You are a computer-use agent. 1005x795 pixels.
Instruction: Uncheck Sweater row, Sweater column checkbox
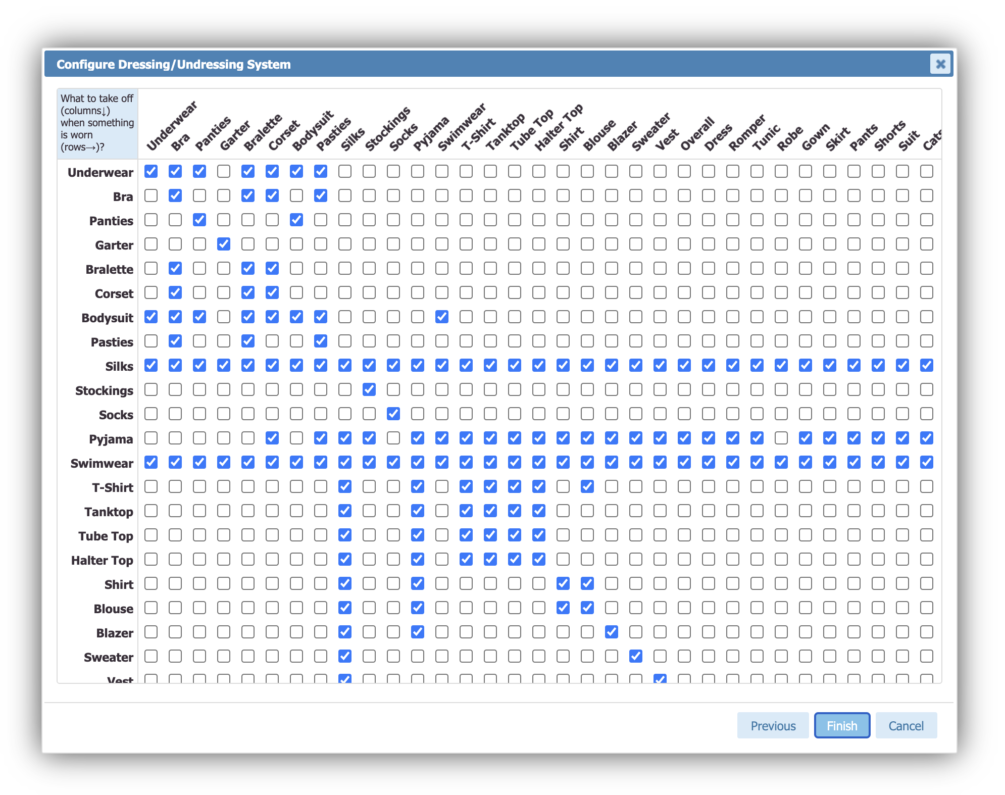pos(636,656)
